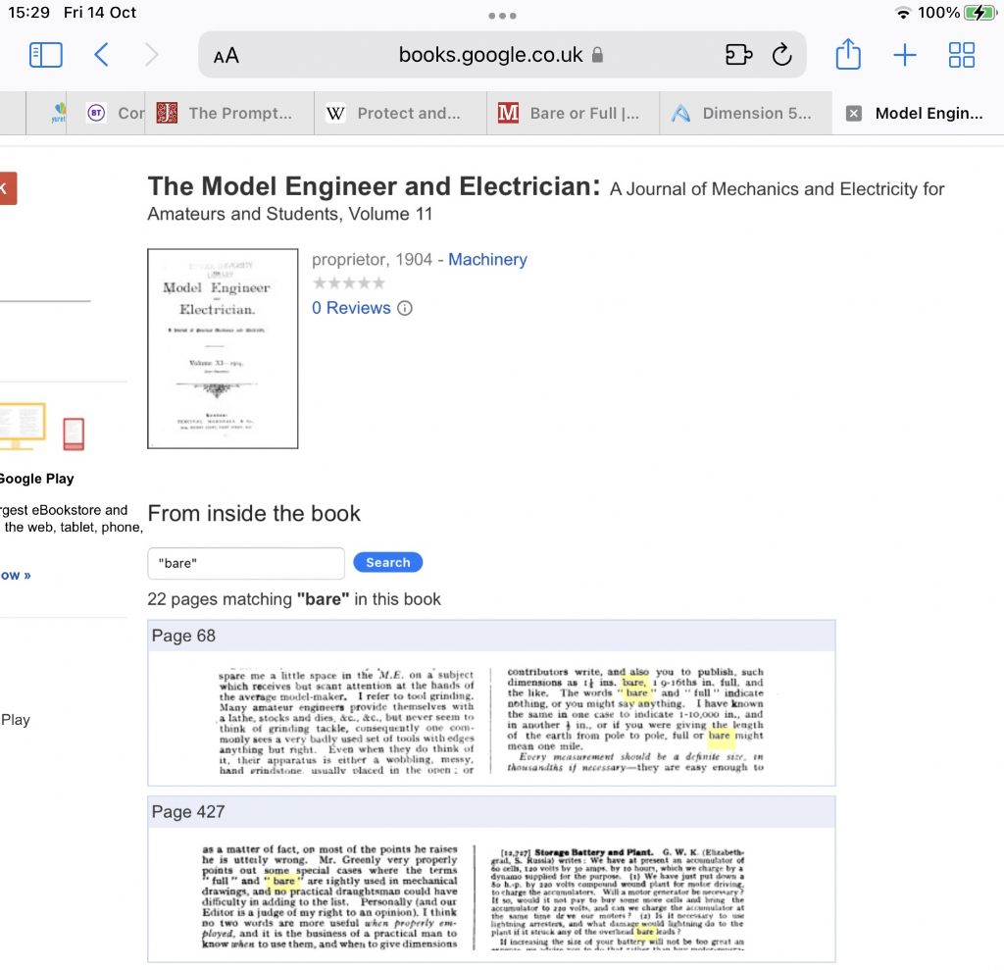Click the yellow desktop monitor icon
Viewport: 1004px width, 970px height.
pos(23,426)
